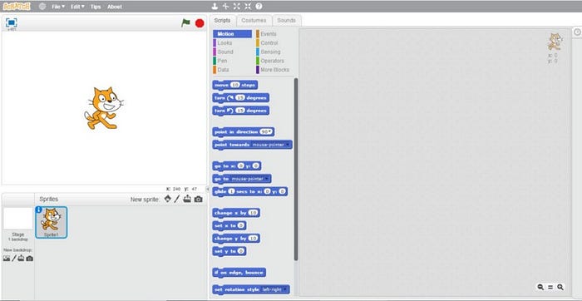
Task: Open go to mouse-pointer dropdown
Action: [267, 179]
